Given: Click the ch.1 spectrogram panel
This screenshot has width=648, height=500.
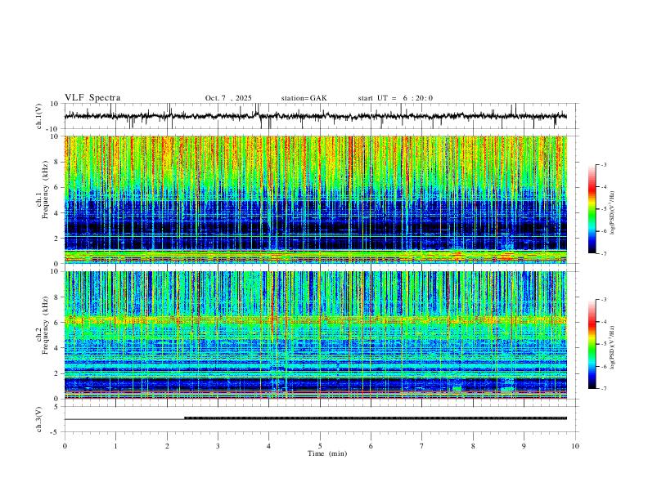Looking at the screenshot, I should point(315,199).
